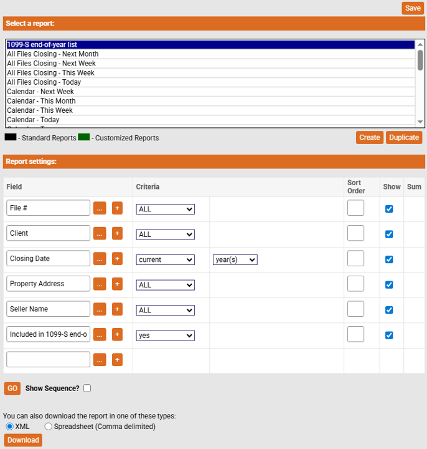
Task: Open Closing Date 'current' criteria dropdown
Action: pos(165,259)
